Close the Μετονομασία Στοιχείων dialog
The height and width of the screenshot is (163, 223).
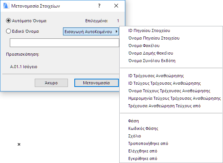point(116,6)
